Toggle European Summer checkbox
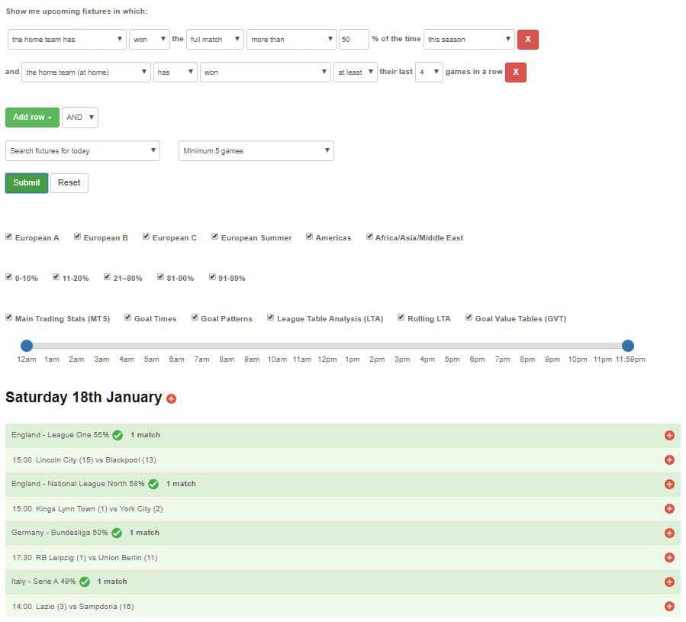This screenshot has width=686, height=622. (215, 237)
